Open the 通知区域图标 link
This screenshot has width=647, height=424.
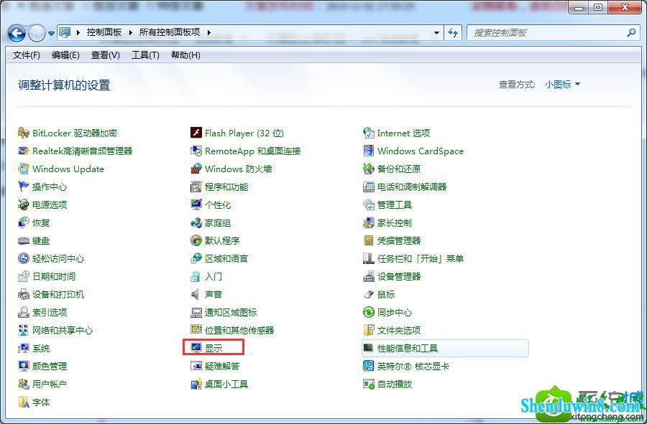point(231,313)
